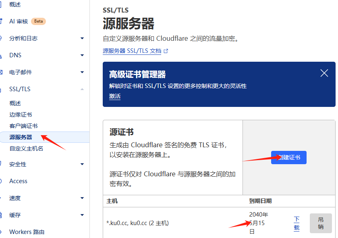Expand the 电子邮件 section arrow

coord(82,72)
